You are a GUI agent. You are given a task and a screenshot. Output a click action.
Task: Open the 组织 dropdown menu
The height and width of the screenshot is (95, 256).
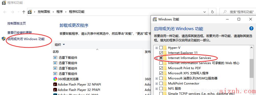click(60, 45)
